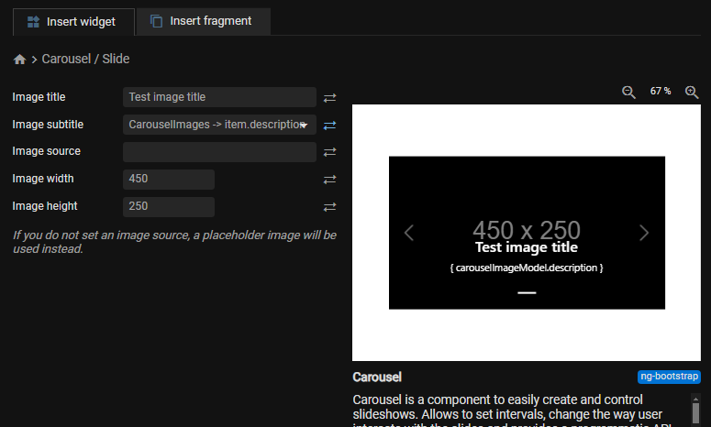Click the placeholder image hint text

[x=174, y=242]
